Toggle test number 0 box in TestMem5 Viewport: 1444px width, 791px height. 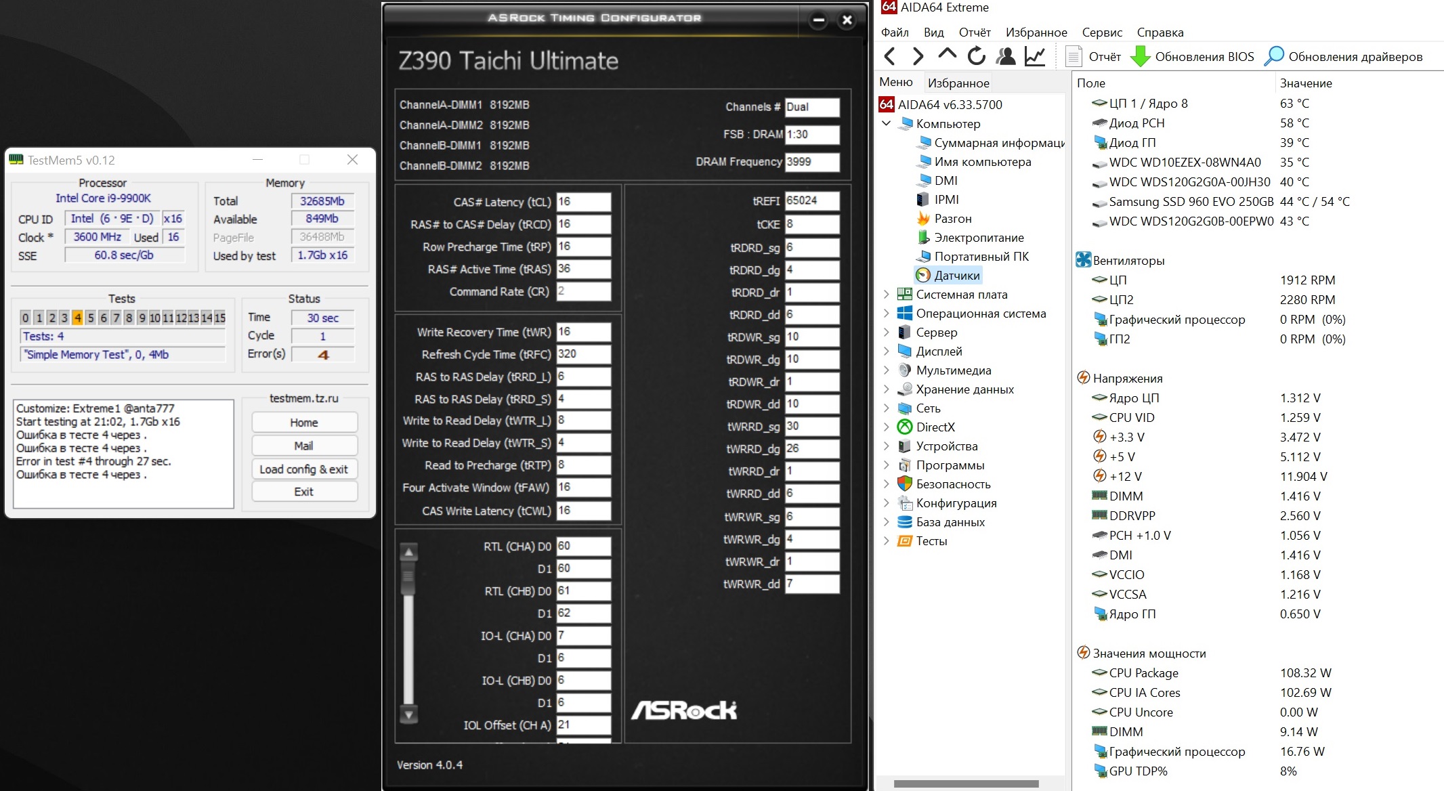click(26, 318)
